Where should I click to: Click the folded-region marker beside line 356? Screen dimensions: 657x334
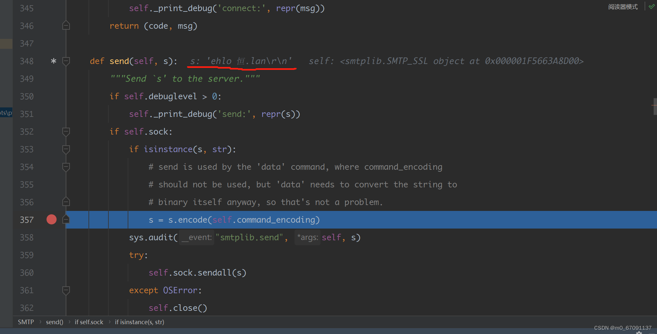[x=66, y=202]
